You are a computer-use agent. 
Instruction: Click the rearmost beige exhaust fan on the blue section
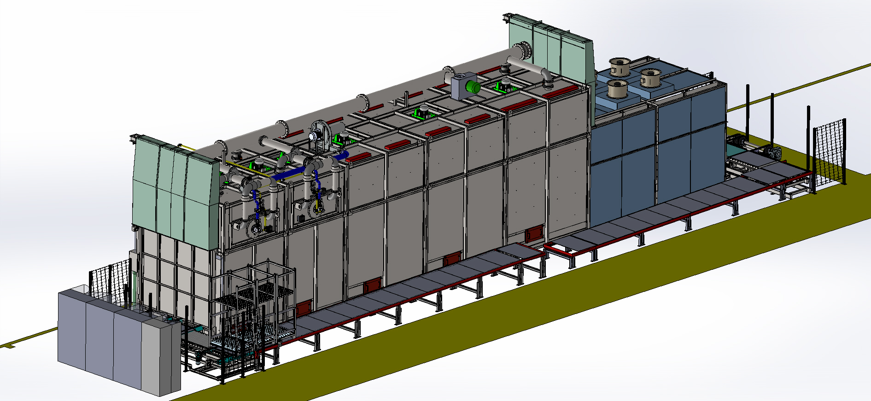pos(620,67)
